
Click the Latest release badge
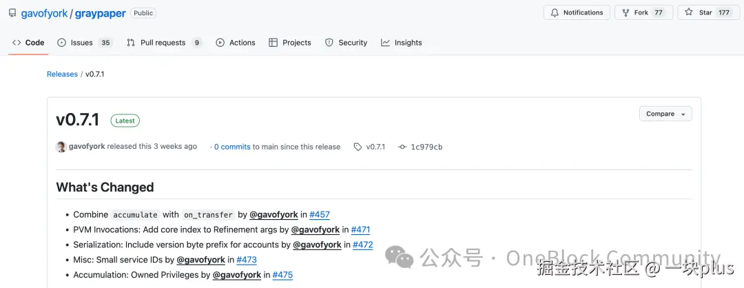click(x=125, y=121)
